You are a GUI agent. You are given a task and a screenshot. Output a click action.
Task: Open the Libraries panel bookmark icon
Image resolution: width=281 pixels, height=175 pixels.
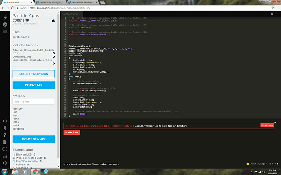(x=4, y=128)
